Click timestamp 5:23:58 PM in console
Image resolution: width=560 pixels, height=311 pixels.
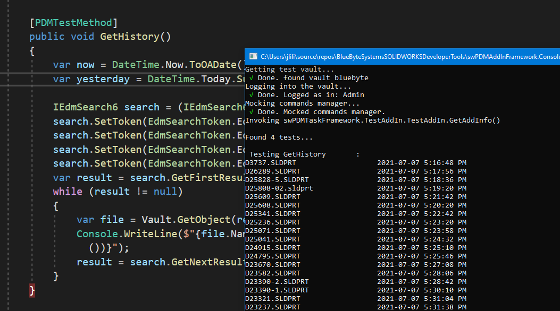(445, 231)
